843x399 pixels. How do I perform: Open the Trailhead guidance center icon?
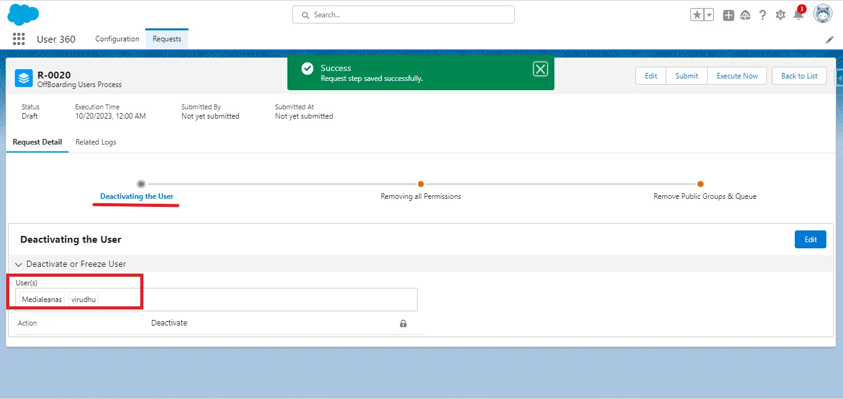pos(745,14)
